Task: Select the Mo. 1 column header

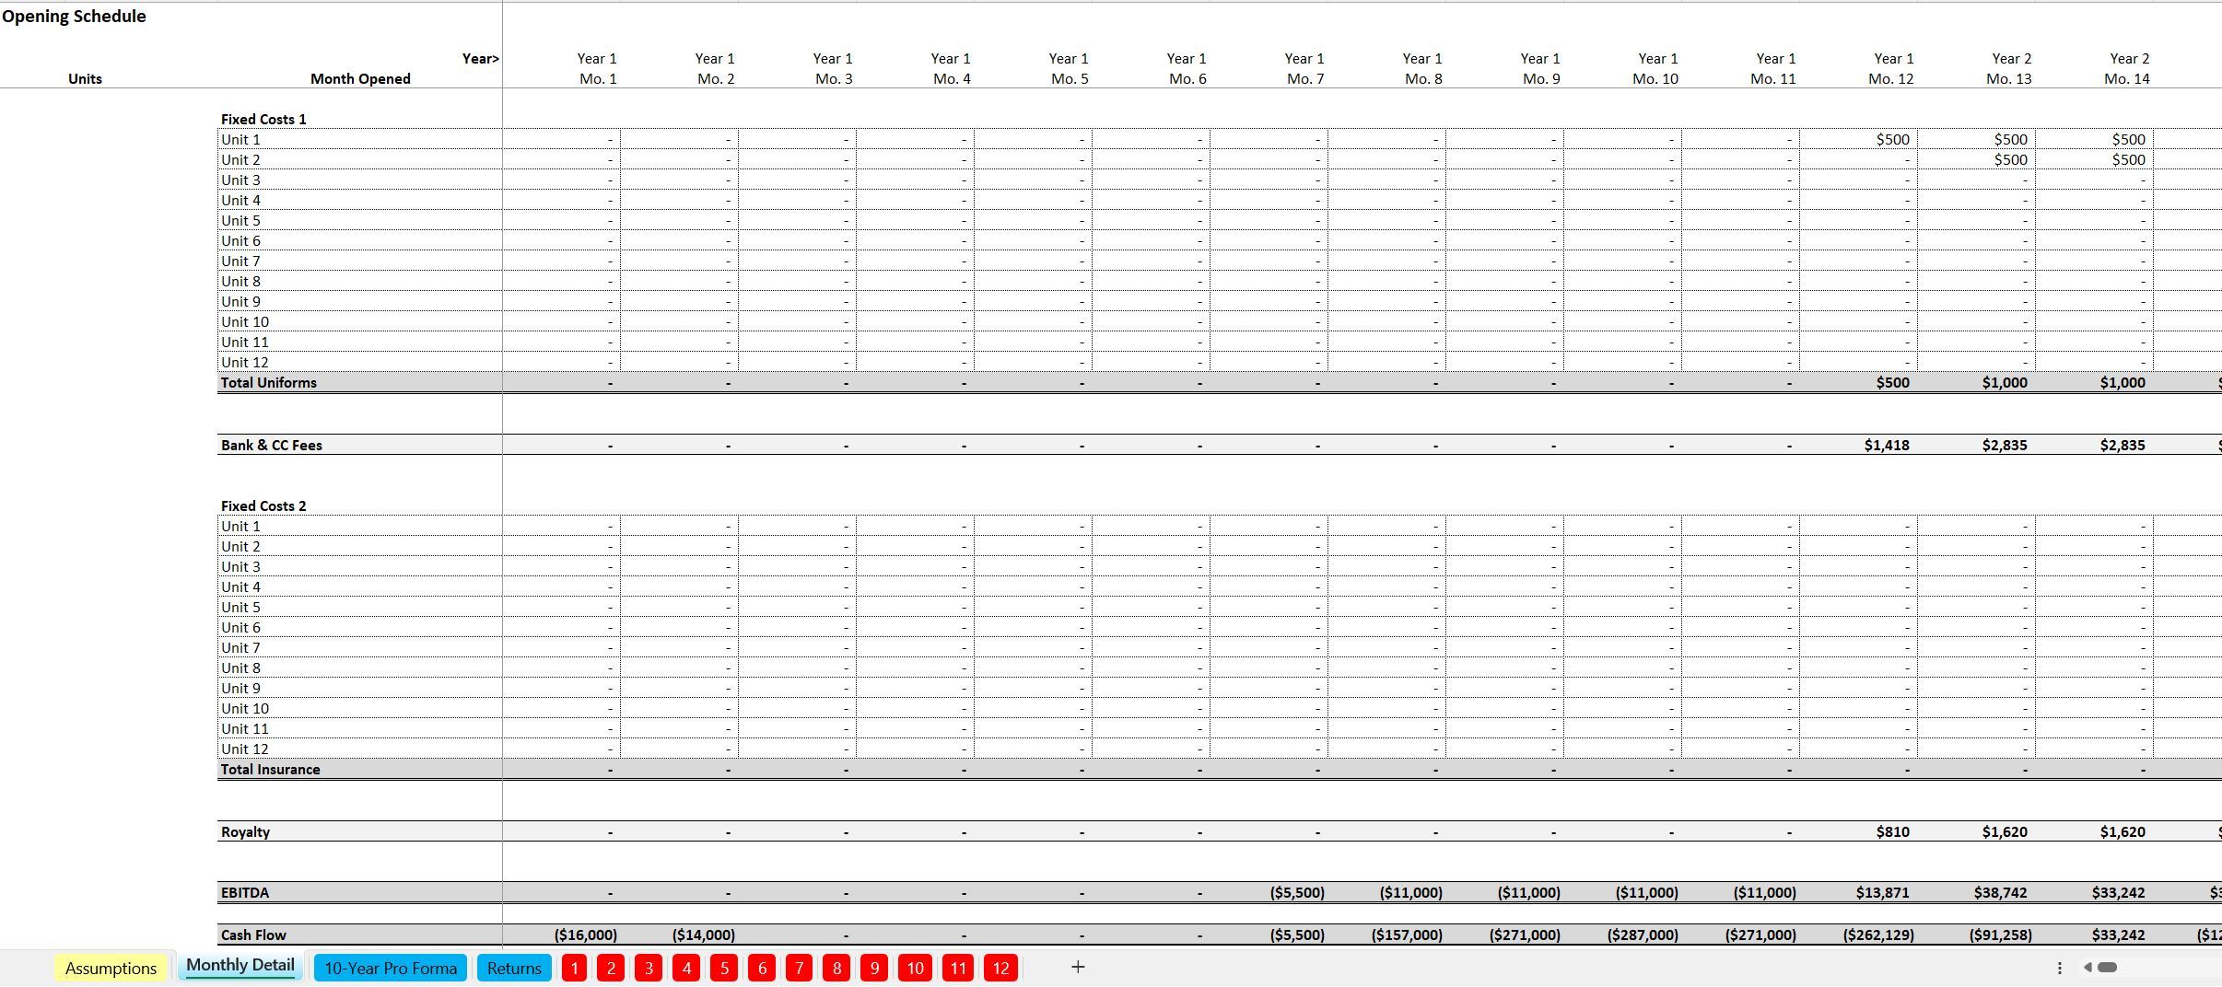Action: pyautogui.click(x=598, y=78)
